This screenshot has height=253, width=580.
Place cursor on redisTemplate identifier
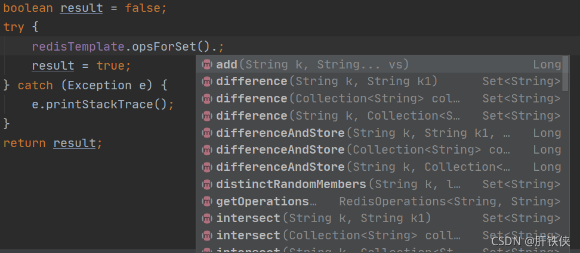(78, 47)
